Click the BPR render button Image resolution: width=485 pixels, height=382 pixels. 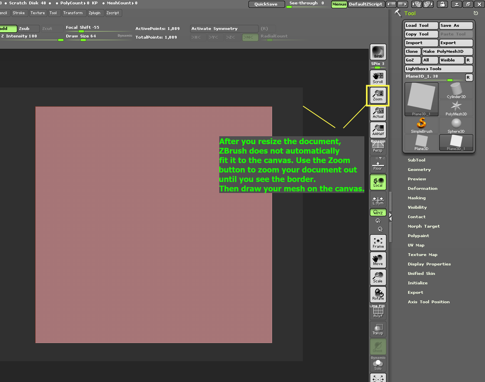[x=378, y=52]
